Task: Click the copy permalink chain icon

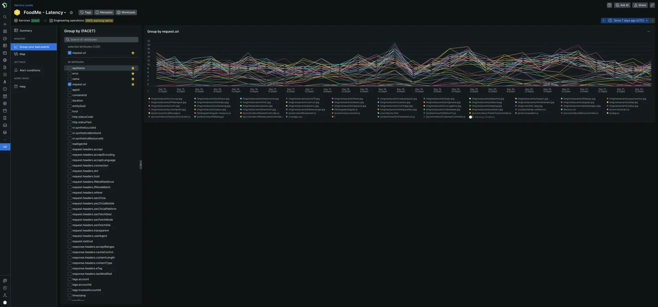Action: tap(652, 5)
